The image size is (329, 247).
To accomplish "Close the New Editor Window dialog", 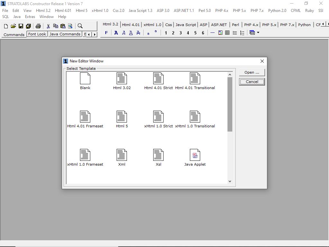I will [x=262, y=61].
